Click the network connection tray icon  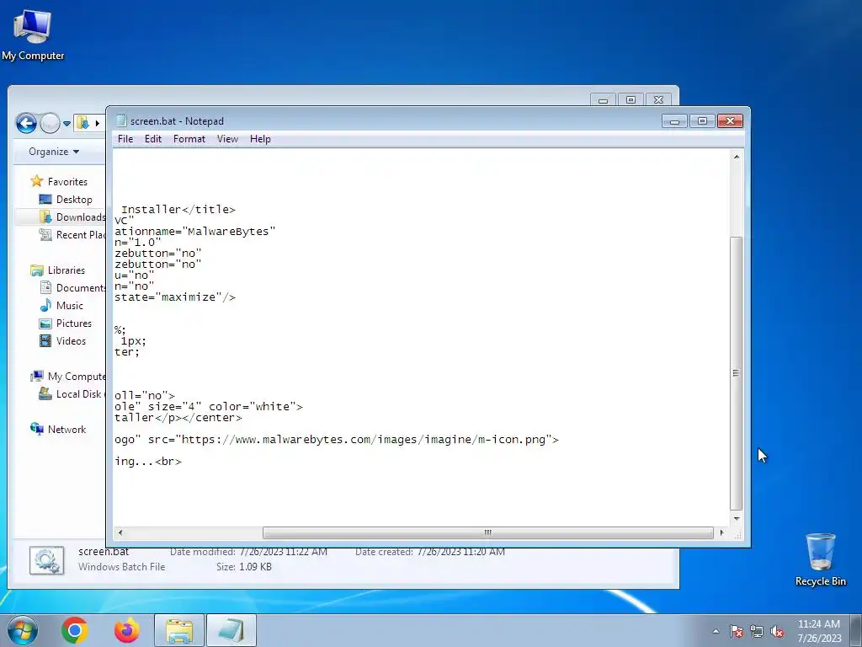(x=757, y=632)
